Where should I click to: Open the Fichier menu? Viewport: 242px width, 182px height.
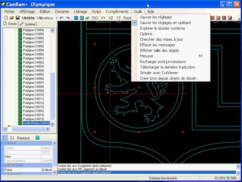tap(10, 12)
